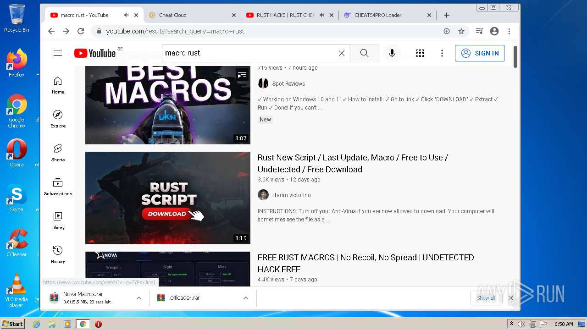Open Harim victorino channel link

click(x=292, y=195)
